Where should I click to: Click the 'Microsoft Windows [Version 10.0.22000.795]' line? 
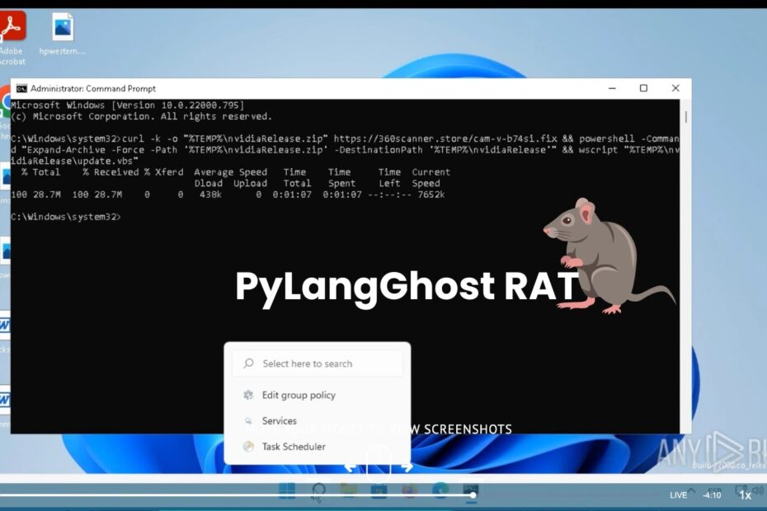pyautogui.click(x=127, y=105)
